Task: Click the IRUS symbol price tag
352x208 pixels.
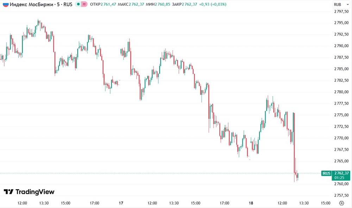Action: point(326,173)
